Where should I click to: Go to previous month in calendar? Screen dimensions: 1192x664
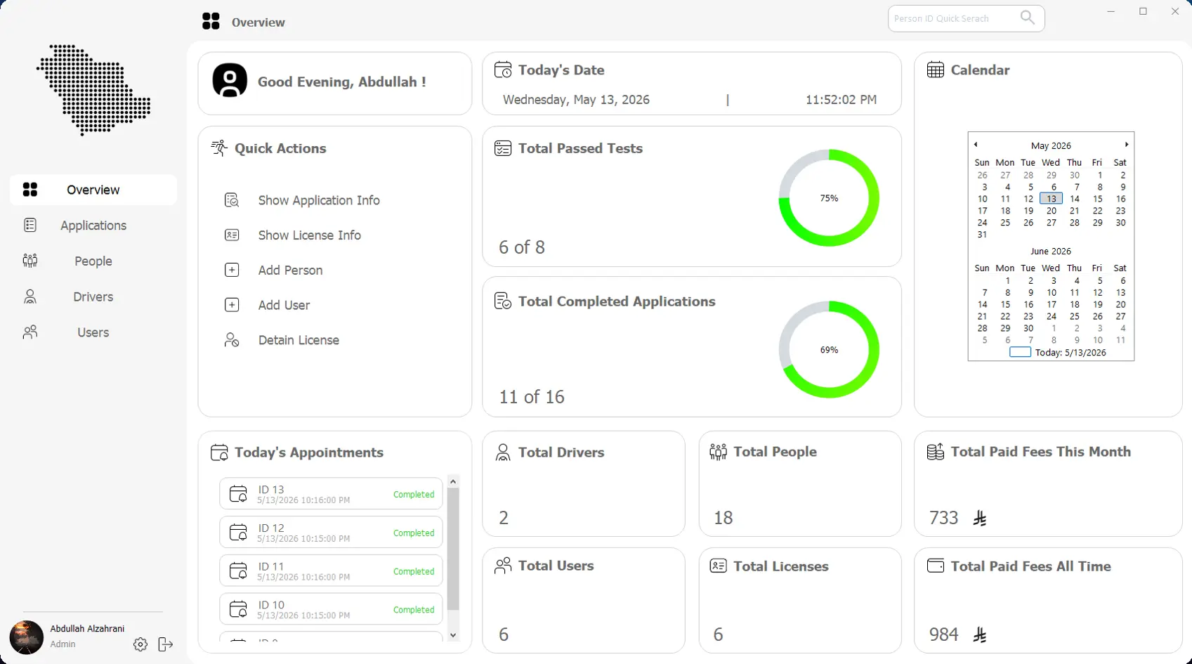point(976,145)
